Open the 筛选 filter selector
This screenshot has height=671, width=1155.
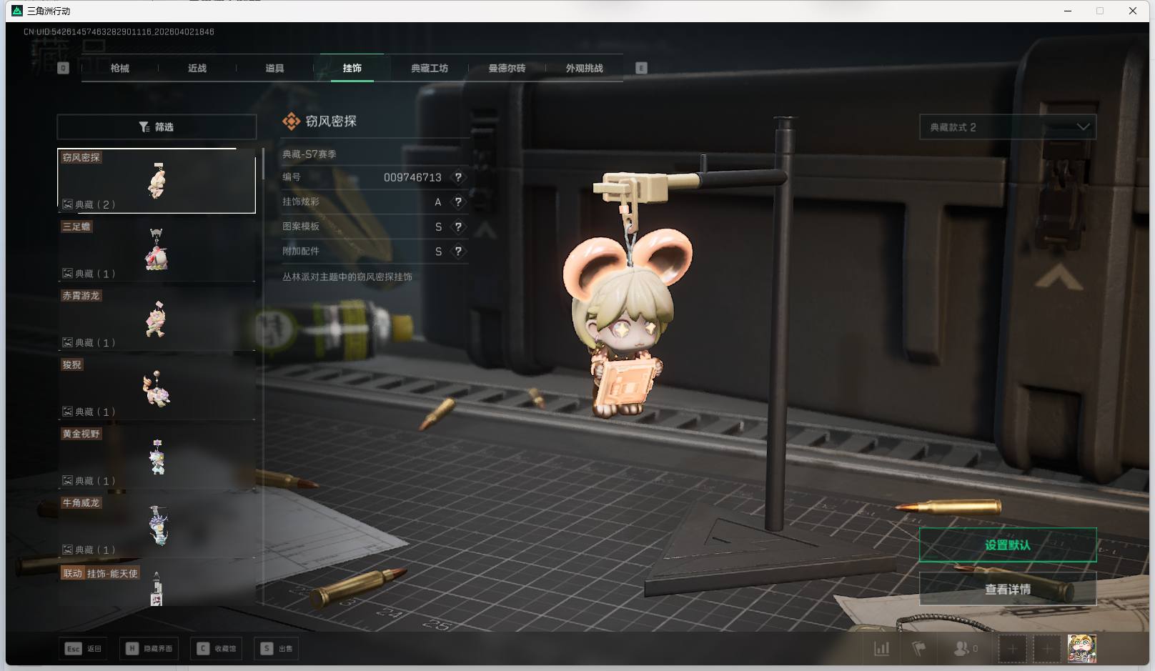(157, 127)
